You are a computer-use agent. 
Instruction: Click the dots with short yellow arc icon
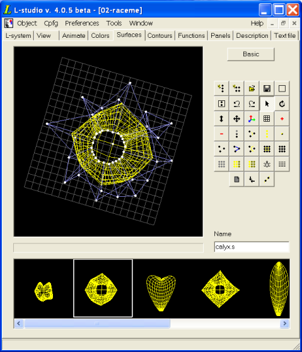(252, 134)
